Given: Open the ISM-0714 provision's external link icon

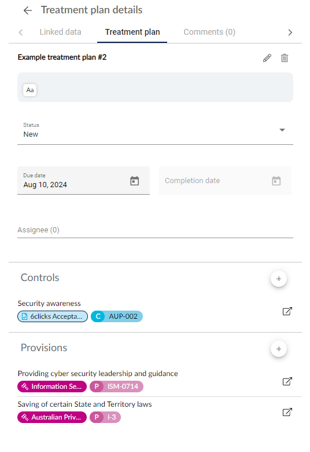Looking at the screenshot, I should pos(287,381).
